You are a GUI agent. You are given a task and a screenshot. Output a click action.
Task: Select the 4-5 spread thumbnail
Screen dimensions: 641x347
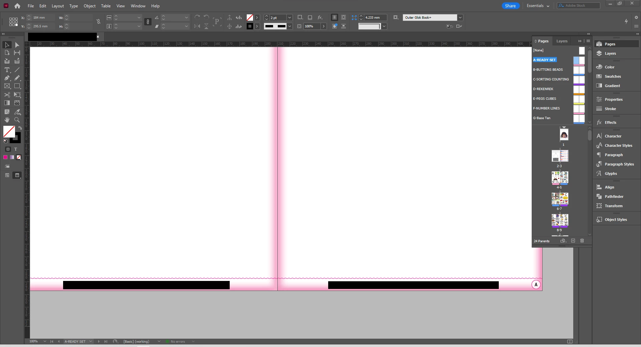(x=560, y=178)
